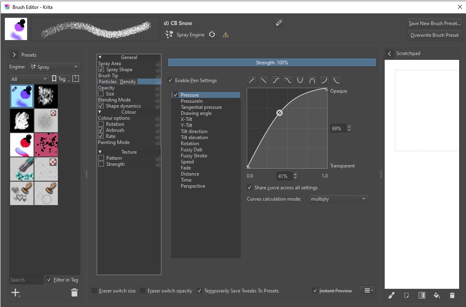Fill scratchpad with current brush icon

pyautogui.click(x=392, y=295)
